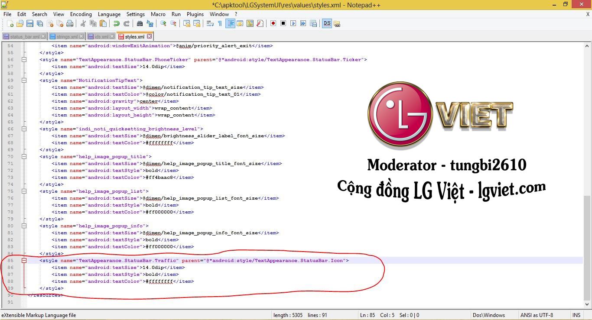592x320 pixels.
Task: Click the Paste clipboard icon
Action: 103,23
